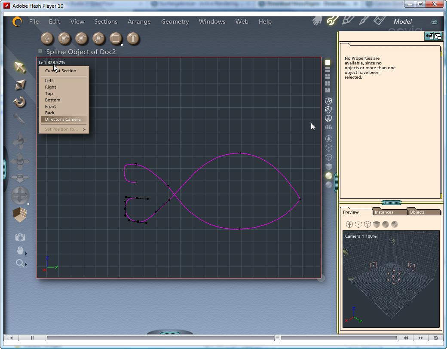Screen dimensions: 447x349
Task: Switch to single-view layout
Action: [x=328, y=63]
